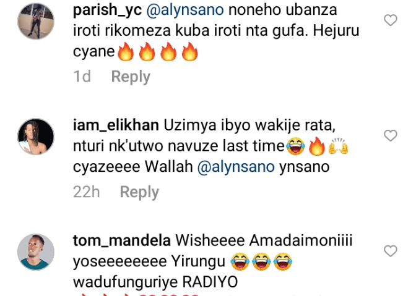
Task: Click the laughing emojis after "Yirungu"
Action: click(261, 261)
